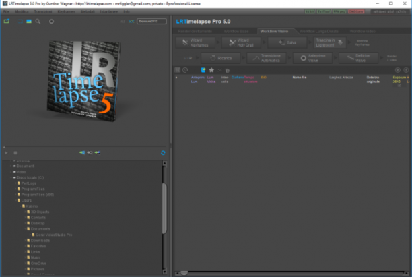Toggle the checkbox under Exposure 2012 column

399,85
